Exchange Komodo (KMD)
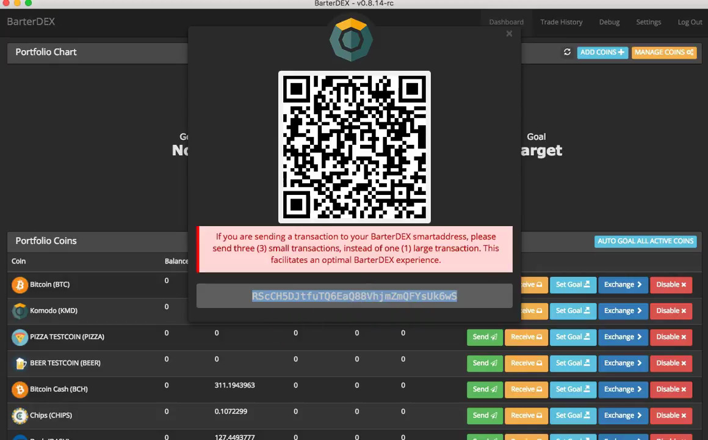The height and width of the screenshot is (440, 708). [x=623, y=311]
